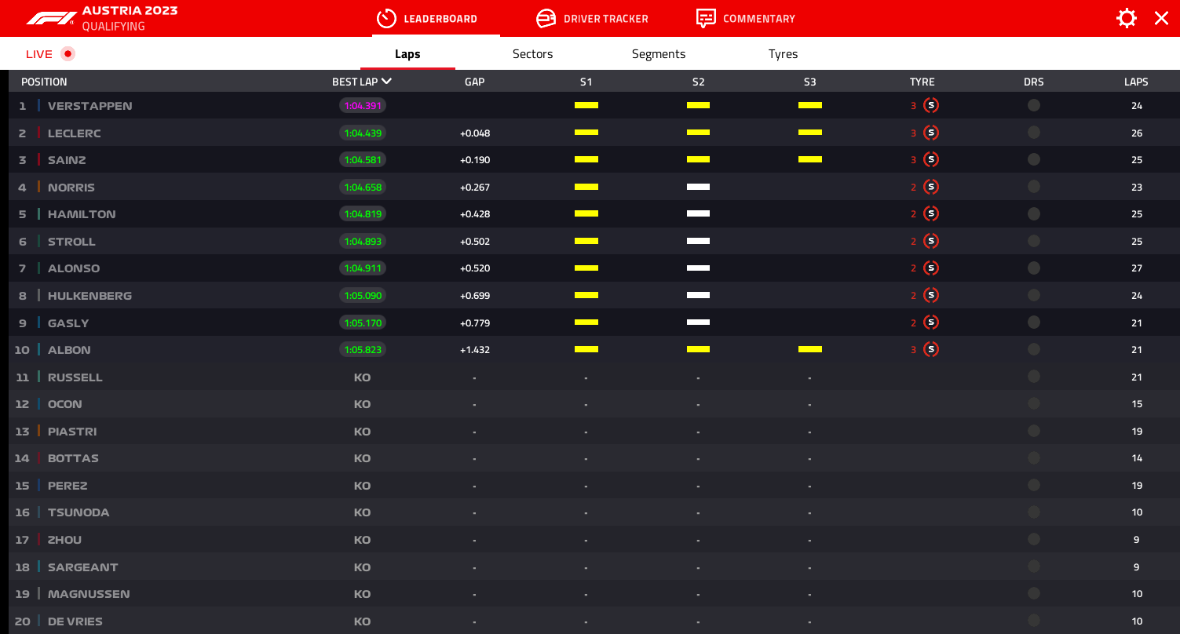
Task: Click Perez's KO status
Action: pyautogui.click(x=362, y=485)
